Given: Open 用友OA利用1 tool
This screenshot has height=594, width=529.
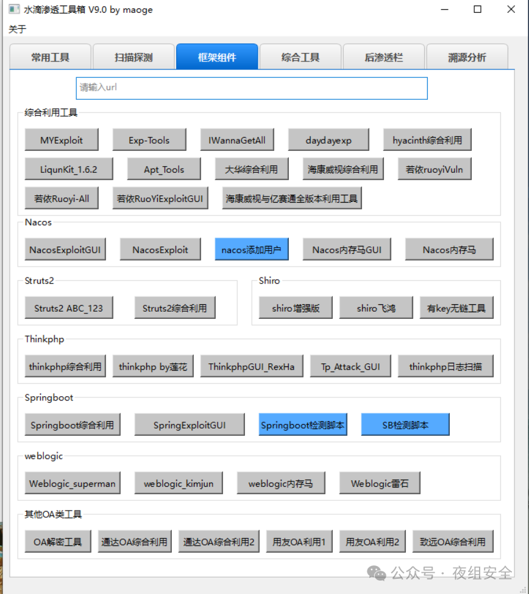Looking at the screenshot, I should (299, 541).
